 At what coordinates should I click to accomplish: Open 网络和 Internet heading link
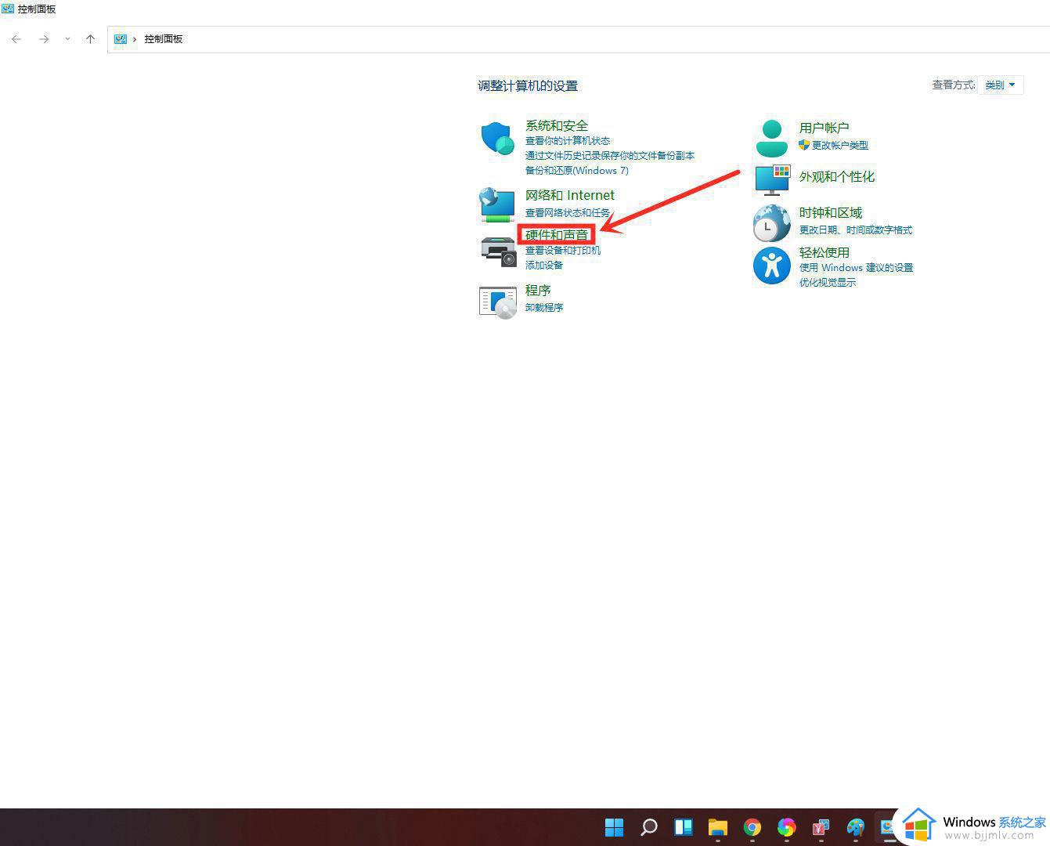(569, 195)
